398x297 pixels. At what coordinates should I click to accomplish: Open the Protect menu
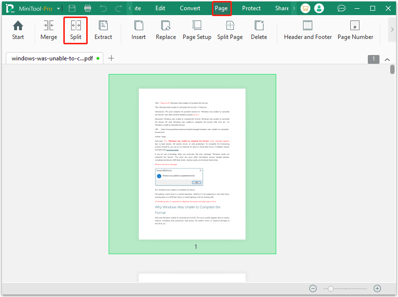click(x=251, y=8)
